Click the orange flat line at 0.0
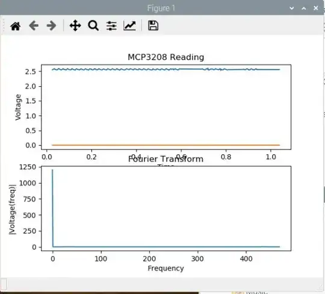 (x=166, y=145)
